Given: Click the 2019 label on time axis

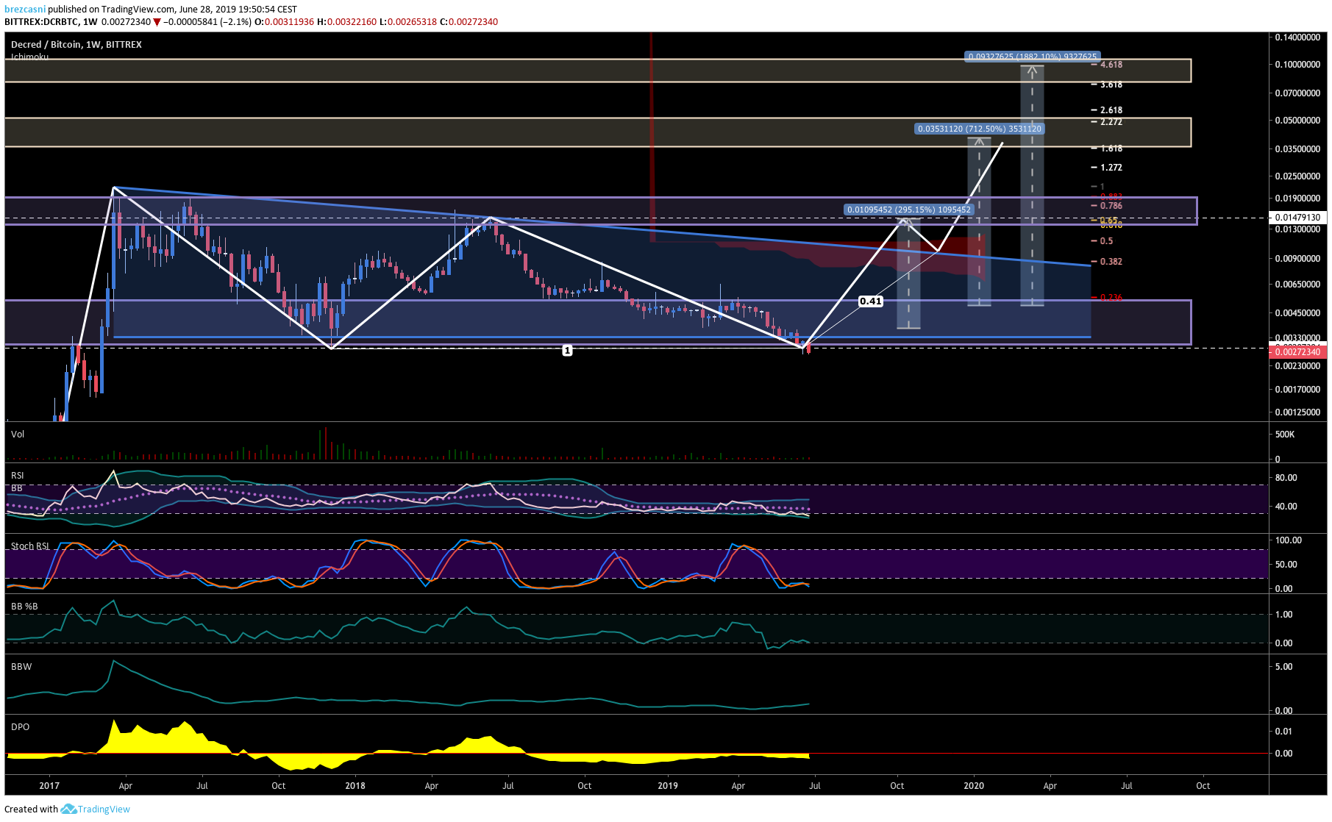Looking at the screenshot, I should tap(668, 786).
